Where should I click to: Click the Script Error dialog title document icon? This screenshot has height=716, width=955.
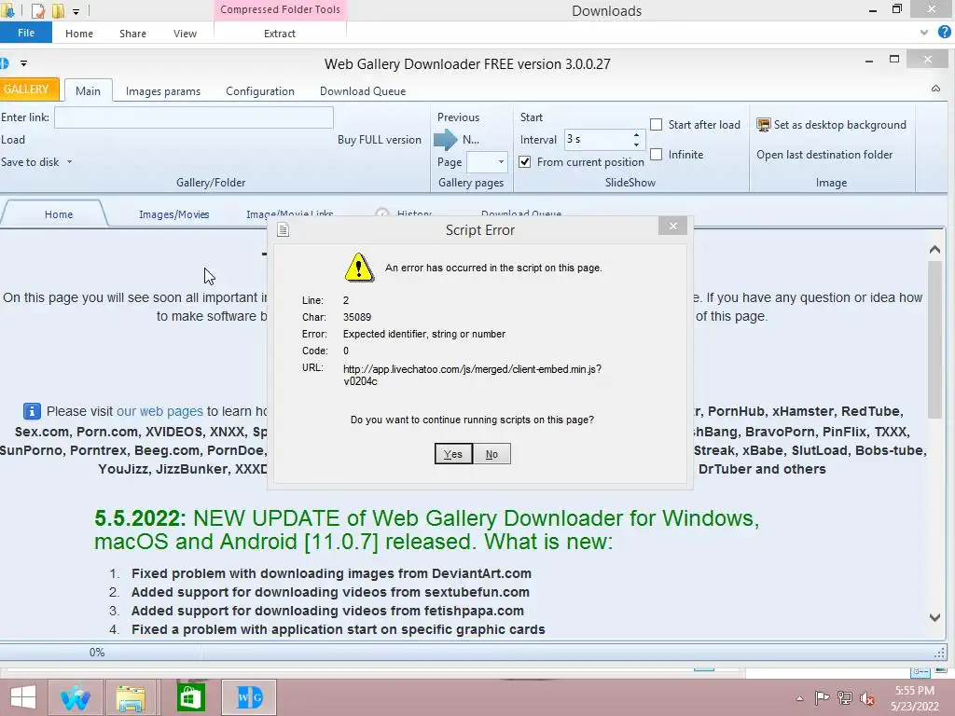click(x=284, y=230)
